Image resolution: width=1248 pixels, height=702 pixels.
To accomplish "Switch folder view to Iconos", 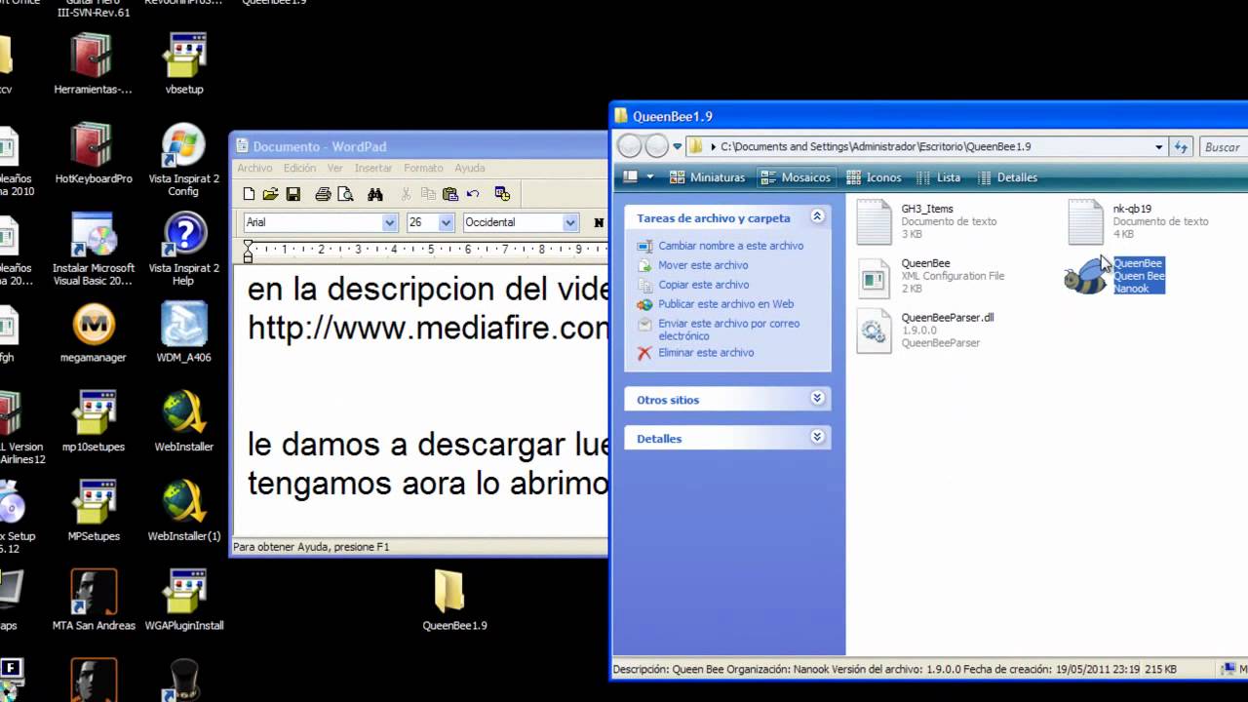I will pos(874,177).
